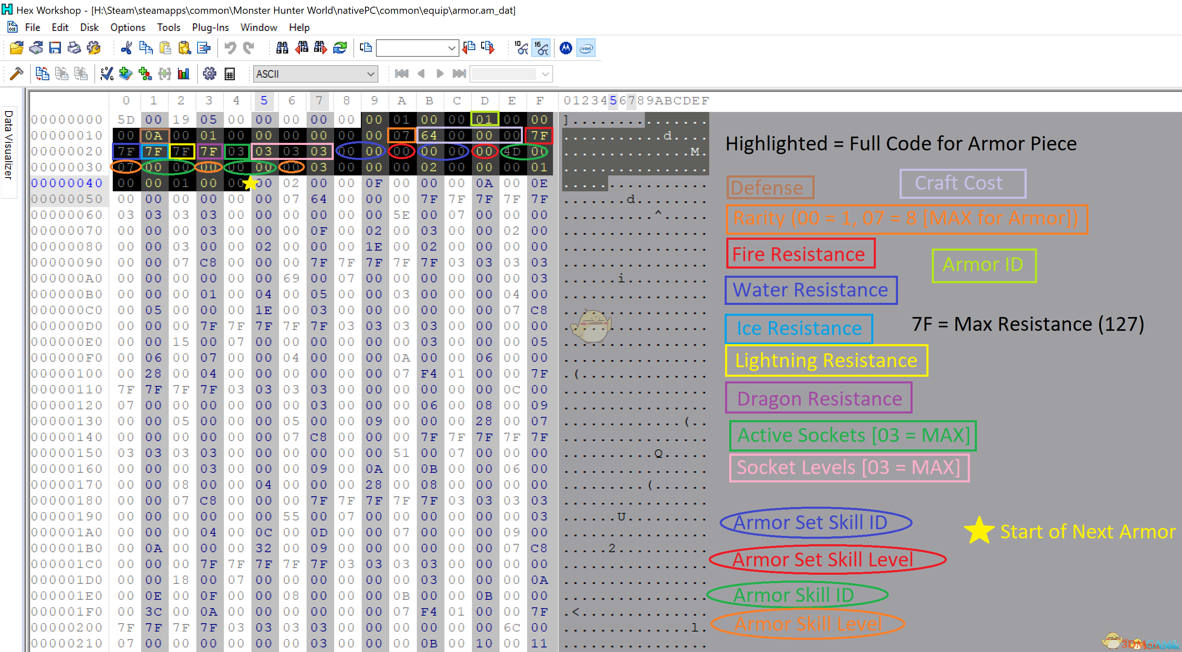Image resolution: width=1182 pixels, height=652 pixels.
Task: Click the Paste clipboard icon
Action: (x=165, y=48)
